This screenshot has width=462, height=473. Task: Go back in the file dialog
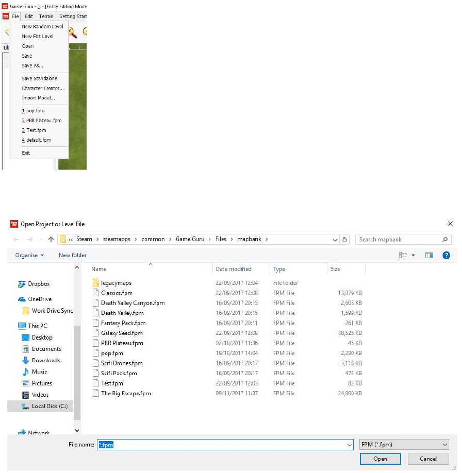tap(16, 239)
